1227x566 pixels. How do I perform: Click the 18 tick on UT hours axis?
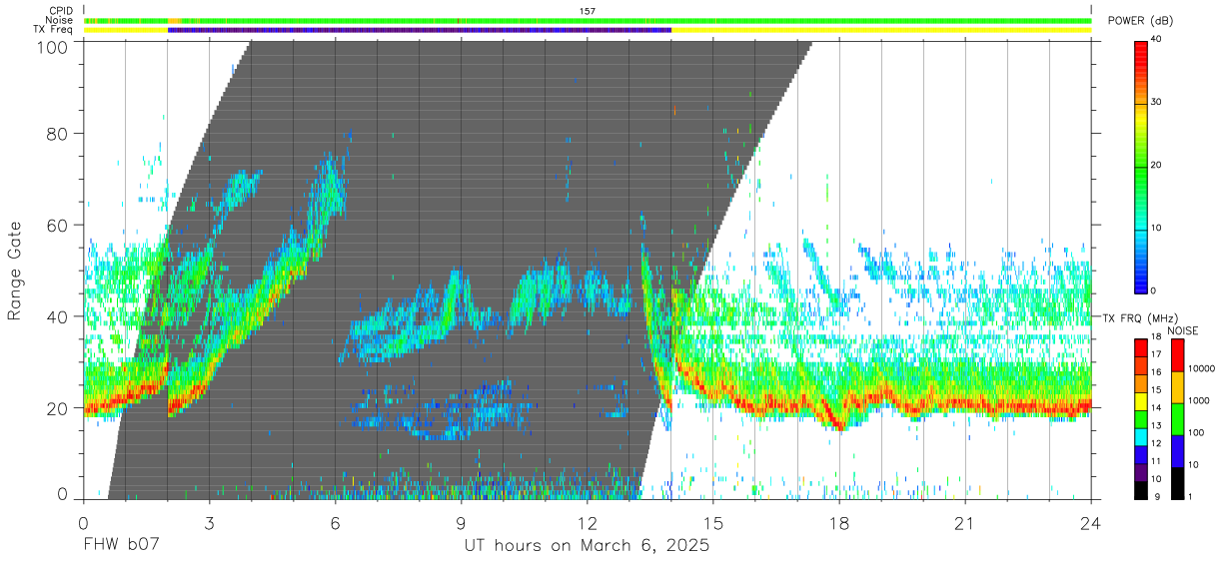(x=839, y=522)
